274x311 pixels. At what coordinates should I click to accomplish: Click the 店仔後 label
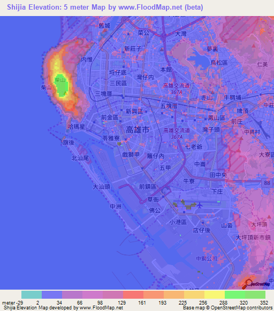pyautogui.click(x=201, y=230)
